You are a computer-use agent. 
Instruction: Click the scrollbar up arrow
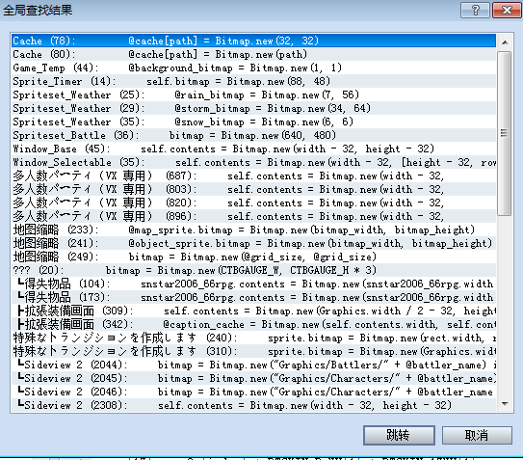point(505,42)
